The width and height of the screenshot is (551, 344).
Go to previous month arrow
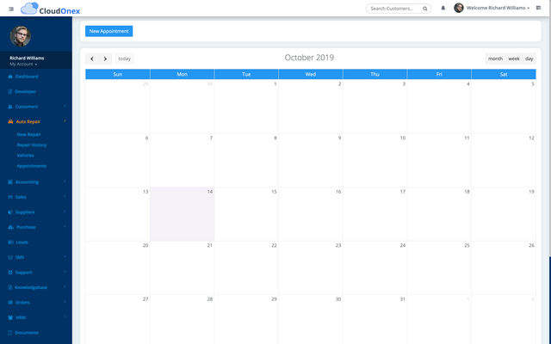[92, 58]
